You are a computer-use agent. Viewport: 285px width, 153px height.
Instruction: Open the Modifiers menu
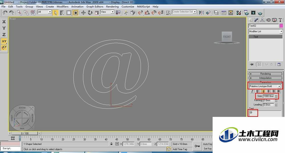(x=62, y=7)
